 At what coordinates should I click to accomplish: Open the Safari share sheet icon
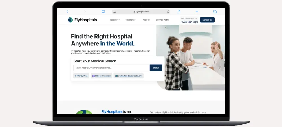[x=179, y=12]
